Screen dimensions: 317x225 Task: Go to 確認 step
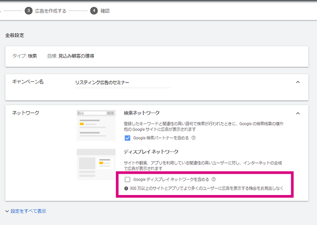(x=105, y=11)
